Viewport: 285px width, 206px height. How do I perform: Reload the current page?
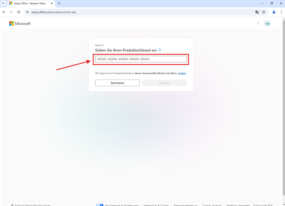pos(19,12)
